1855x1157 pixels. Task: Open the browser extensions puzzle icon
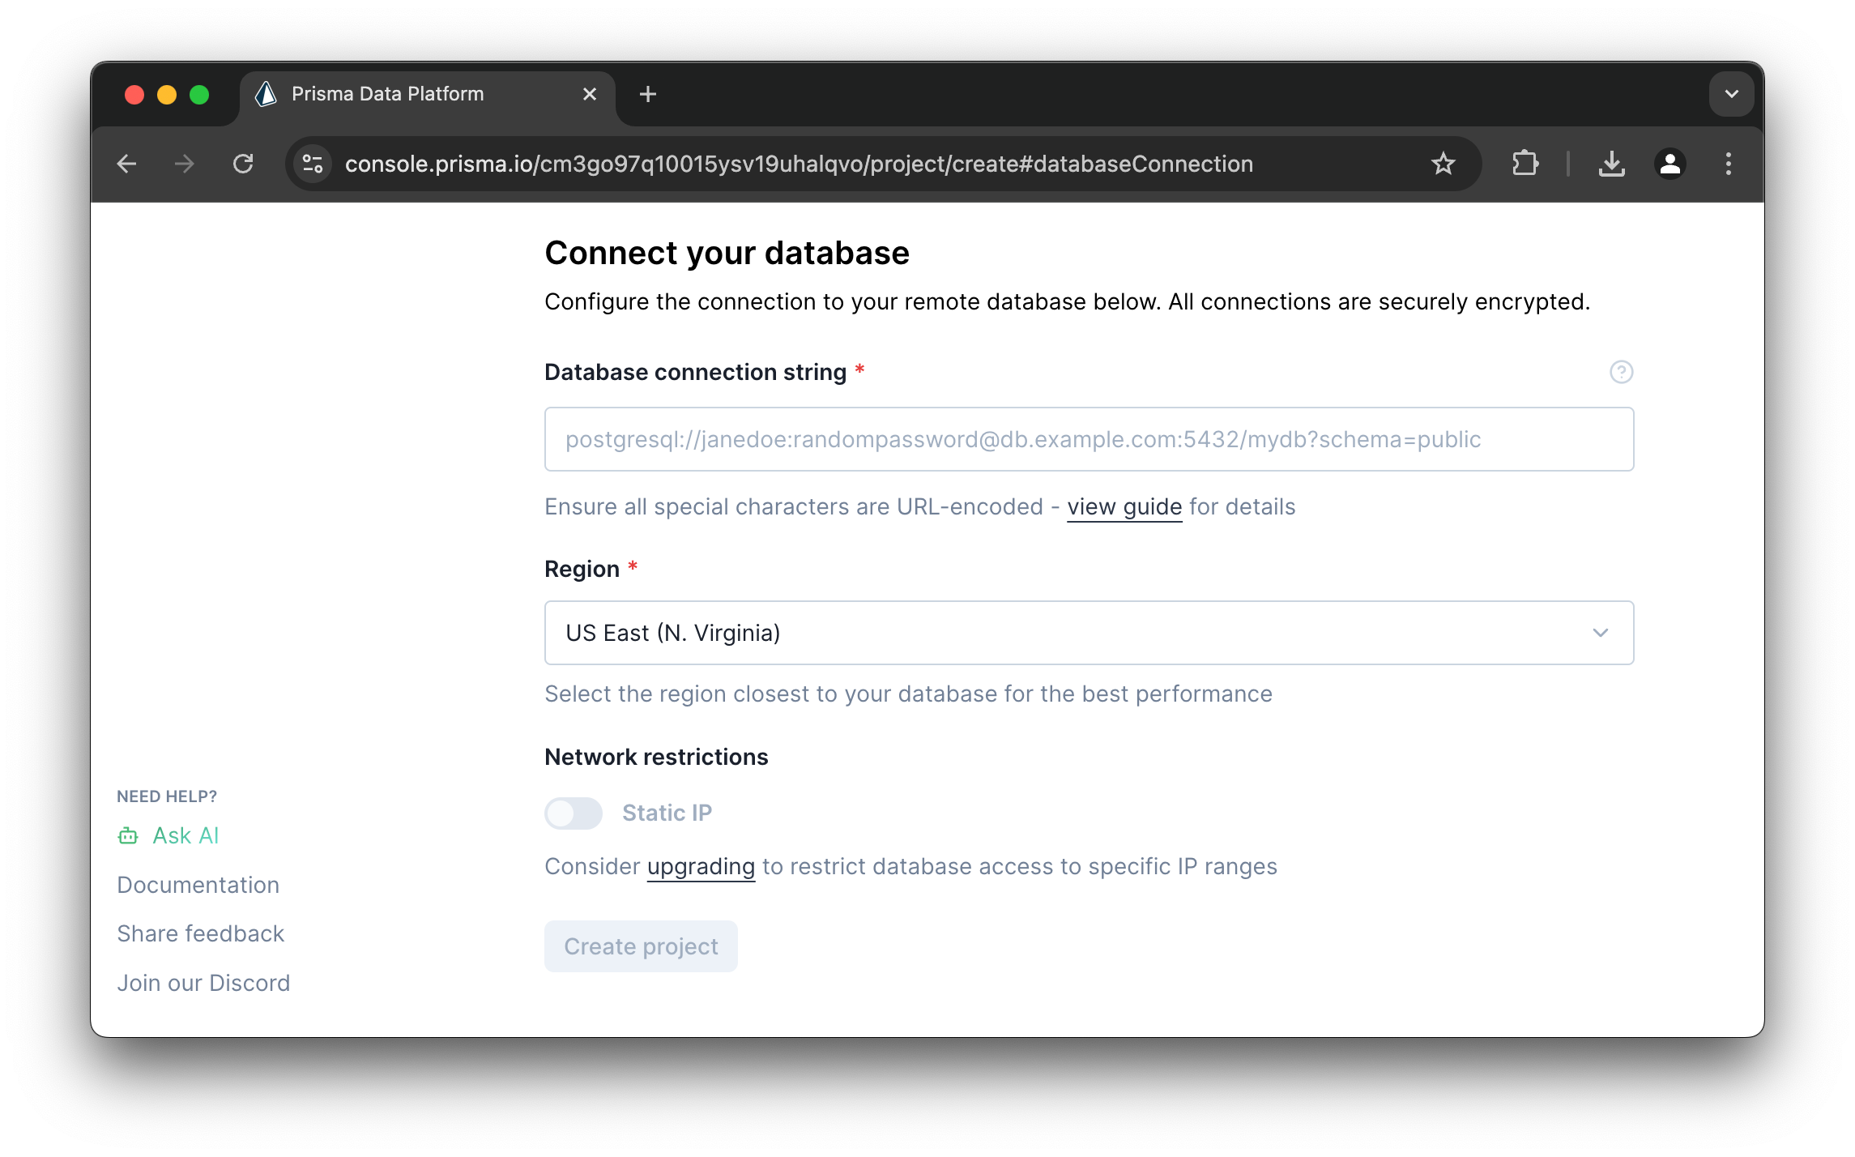[1525, 164]
